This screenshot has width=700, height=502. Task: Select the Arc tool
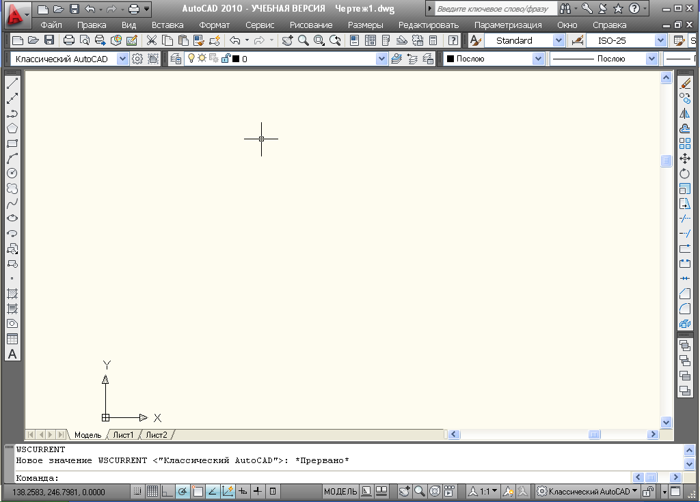(12, 158)
